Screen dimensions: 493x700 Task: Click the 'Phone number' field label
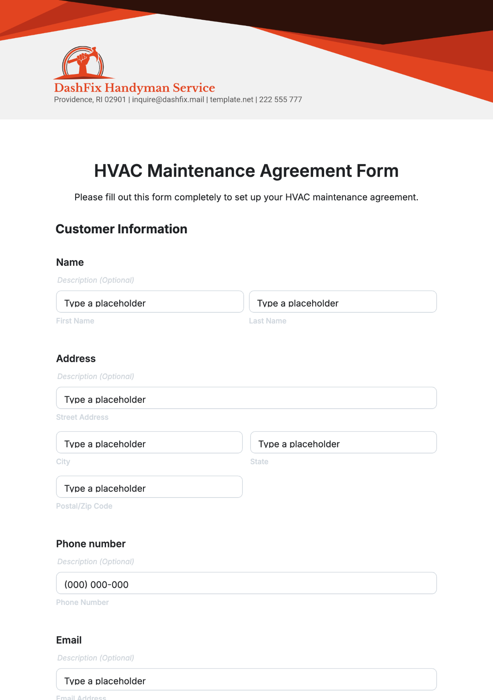tap(91, 544)
